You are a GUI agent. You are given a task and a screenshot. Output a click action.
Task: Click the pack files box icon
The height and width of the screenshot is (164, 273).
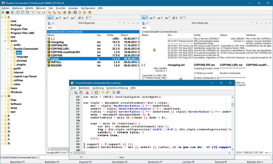[65, 12]
